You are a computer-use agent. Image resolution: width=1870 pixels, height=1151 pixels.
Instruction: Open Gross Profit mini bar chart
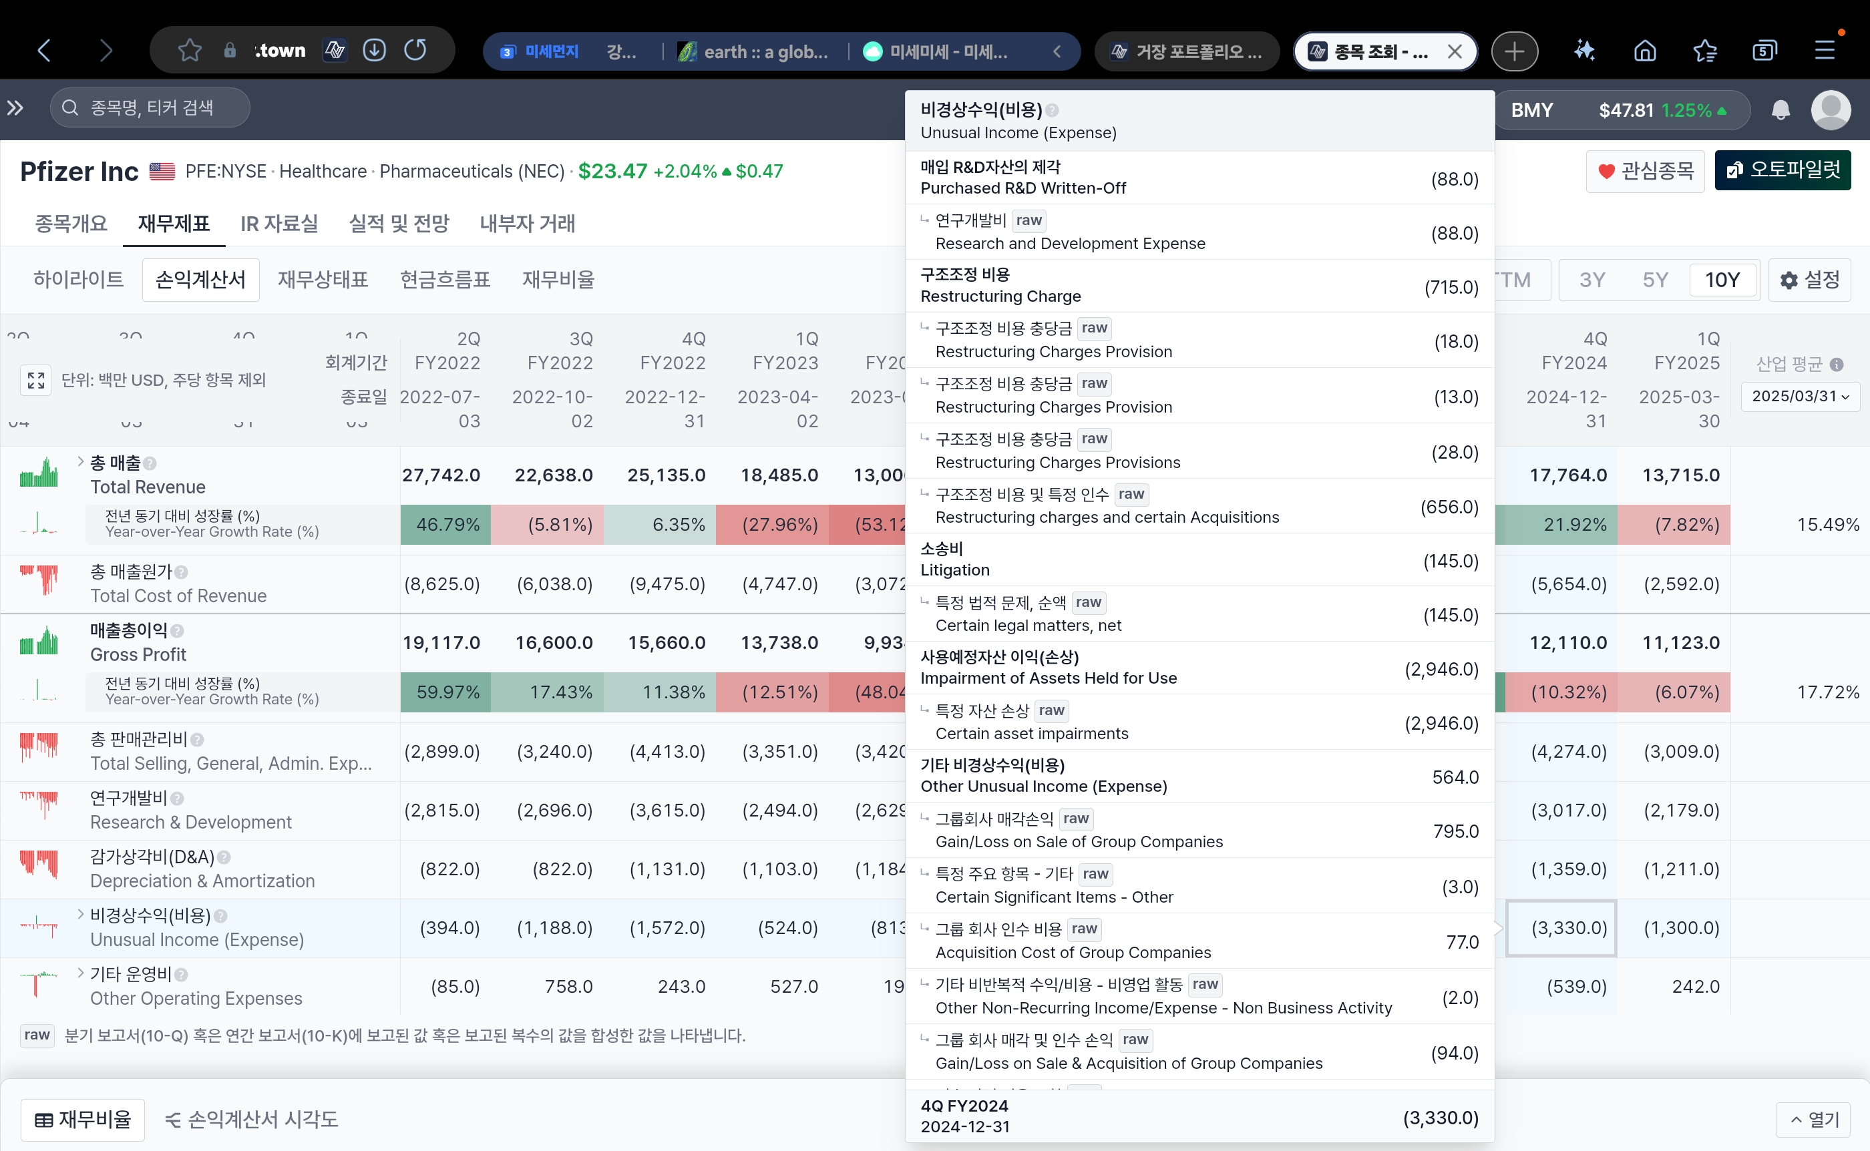(x=38, y=641)
